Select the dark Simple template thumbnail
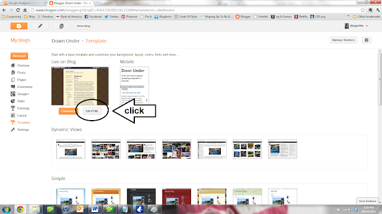 (141, 196)
